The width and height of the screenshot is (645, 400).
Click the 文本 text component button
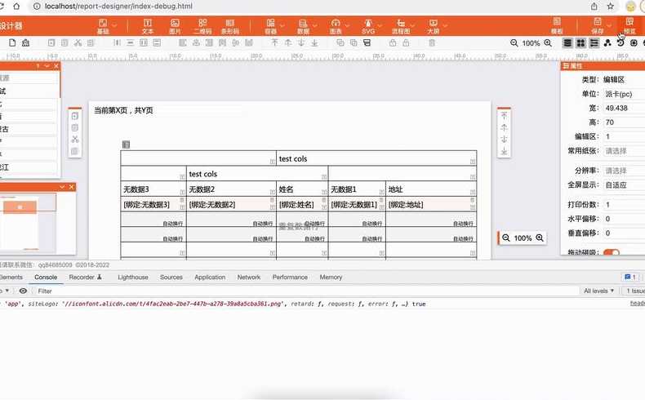[147, 26]
